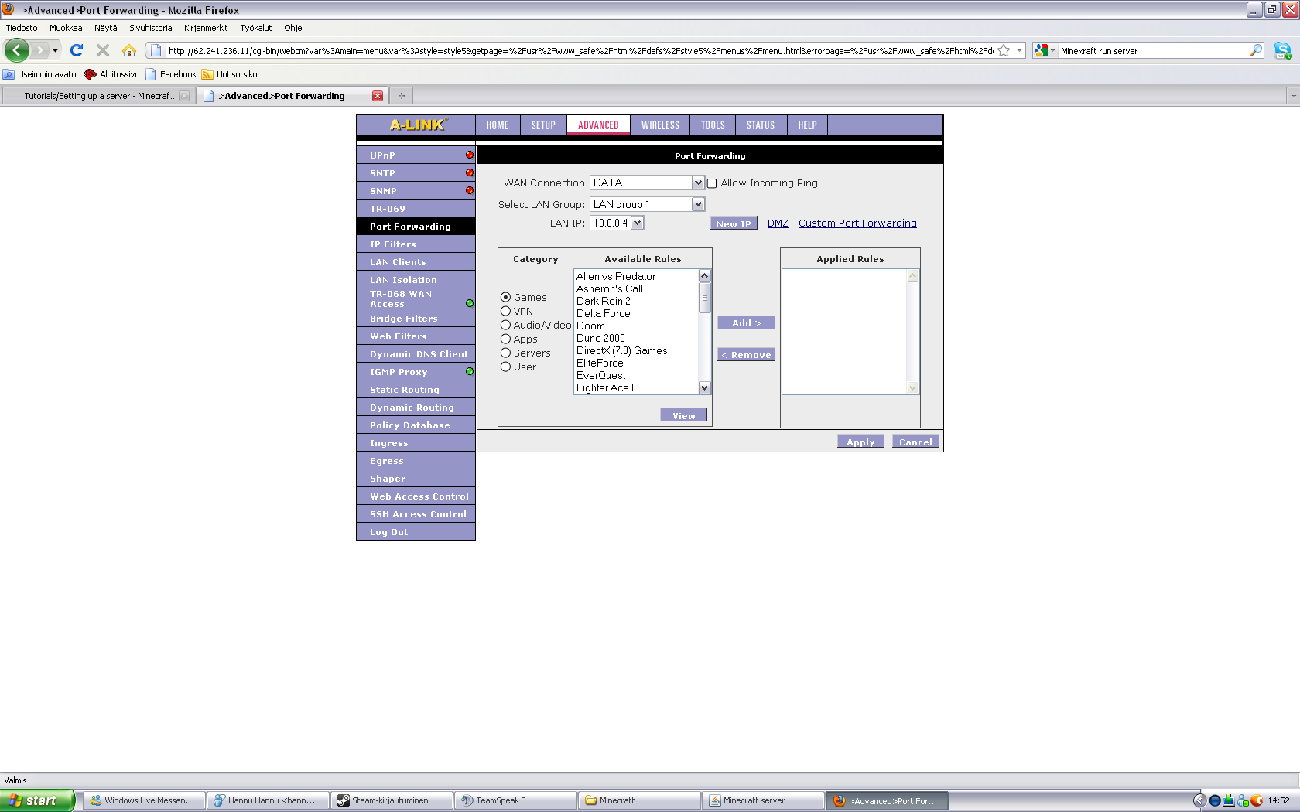The width and height of the screenshot is (1300, 812).
Task: Click the Apply button
Action: (860, 442)
